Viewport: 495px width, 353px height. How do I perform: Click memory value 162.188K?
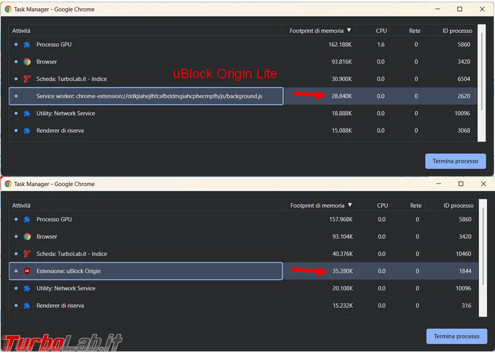coord(340,45)
